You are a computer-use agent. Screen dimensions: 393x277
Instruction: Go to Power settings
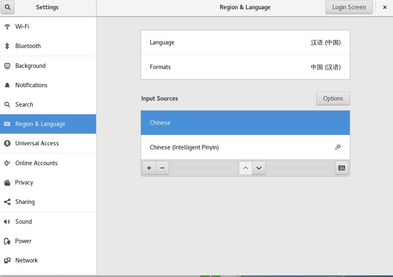48,241
